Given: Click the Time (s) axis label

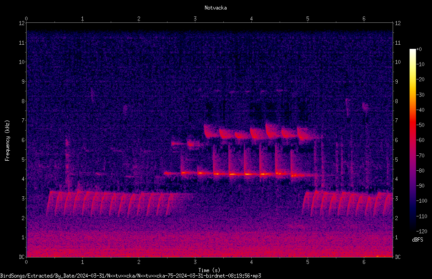Looking at the screenshot, I should [209, 270].
